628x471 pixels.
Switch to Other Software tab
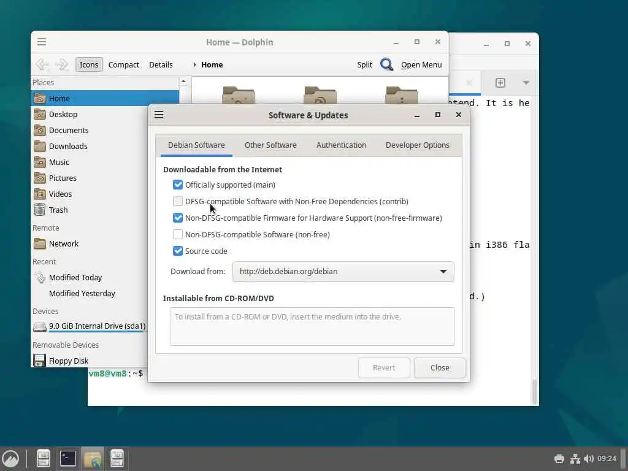pos(270,145)
